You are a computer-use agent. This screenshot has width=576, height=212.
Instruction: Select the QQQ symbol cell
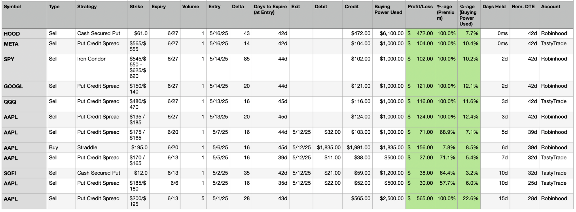click(24, 104)
